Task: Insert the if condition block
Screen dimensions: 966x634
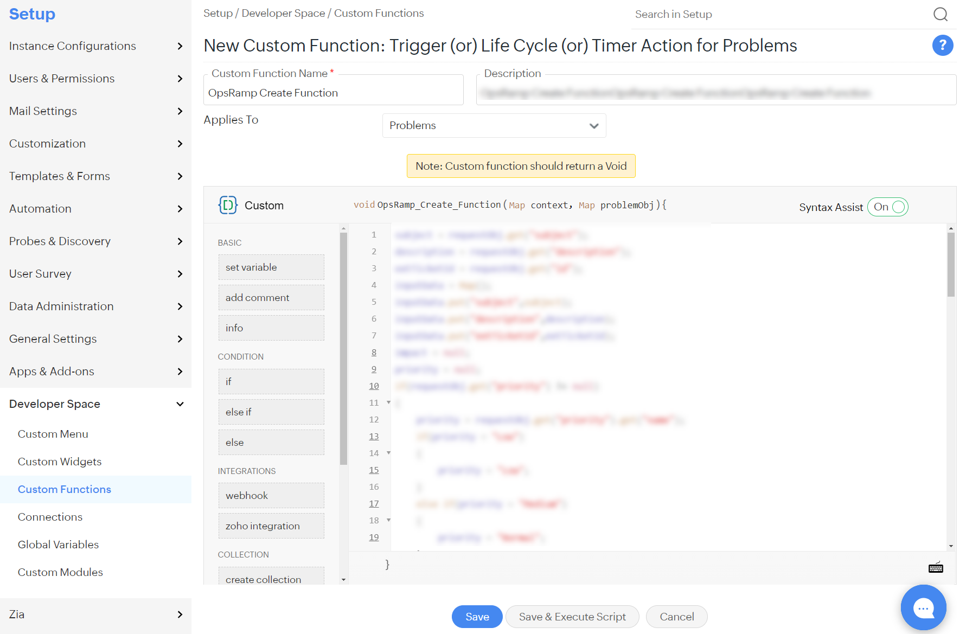Action: (x=271, y=382)
